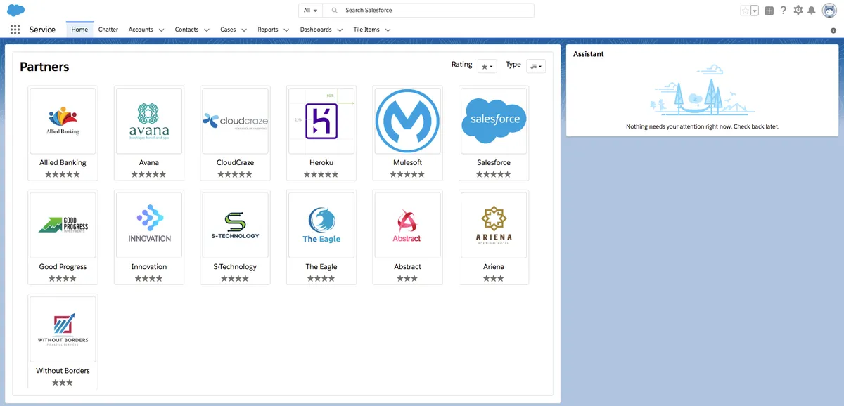Open the Reports tab
The width and height of the screenshot is (844, 406).
coord(268,30)
